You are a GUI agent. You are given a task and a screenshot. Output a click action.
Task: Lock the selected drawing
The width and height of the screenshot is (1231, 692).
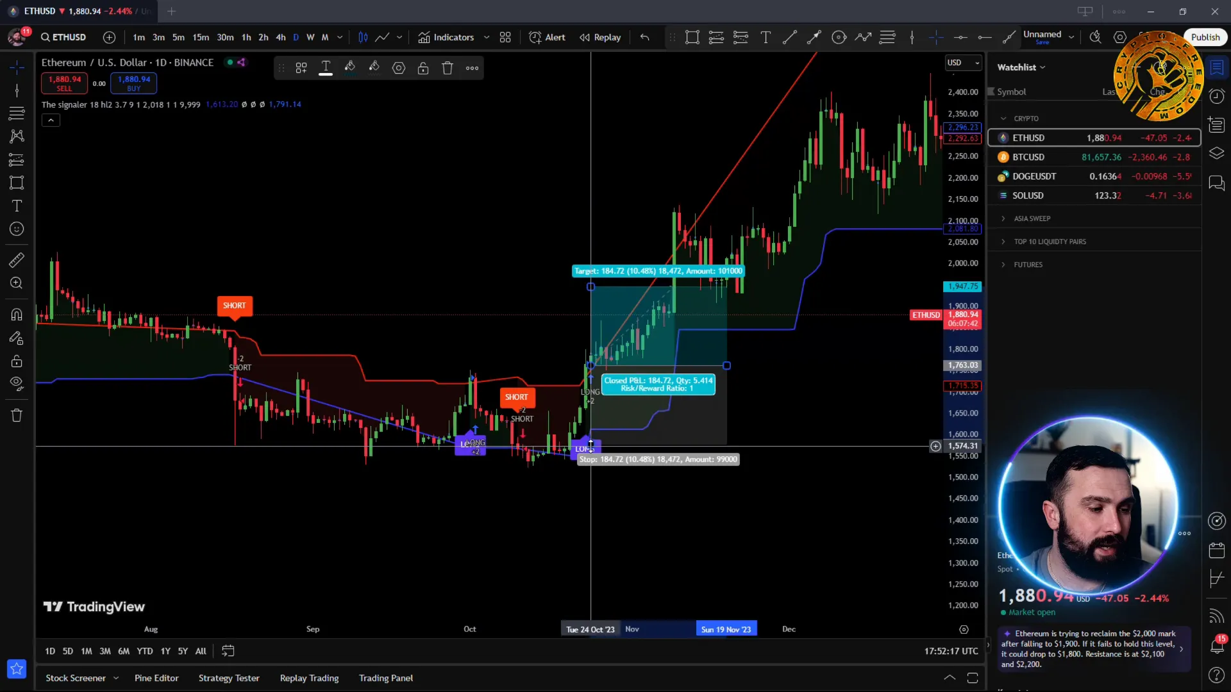tap(423, 68)
